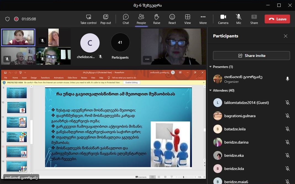Raise your hand in the meeting
This screenshot has height=184, width=295.
[x=156, y=19]
